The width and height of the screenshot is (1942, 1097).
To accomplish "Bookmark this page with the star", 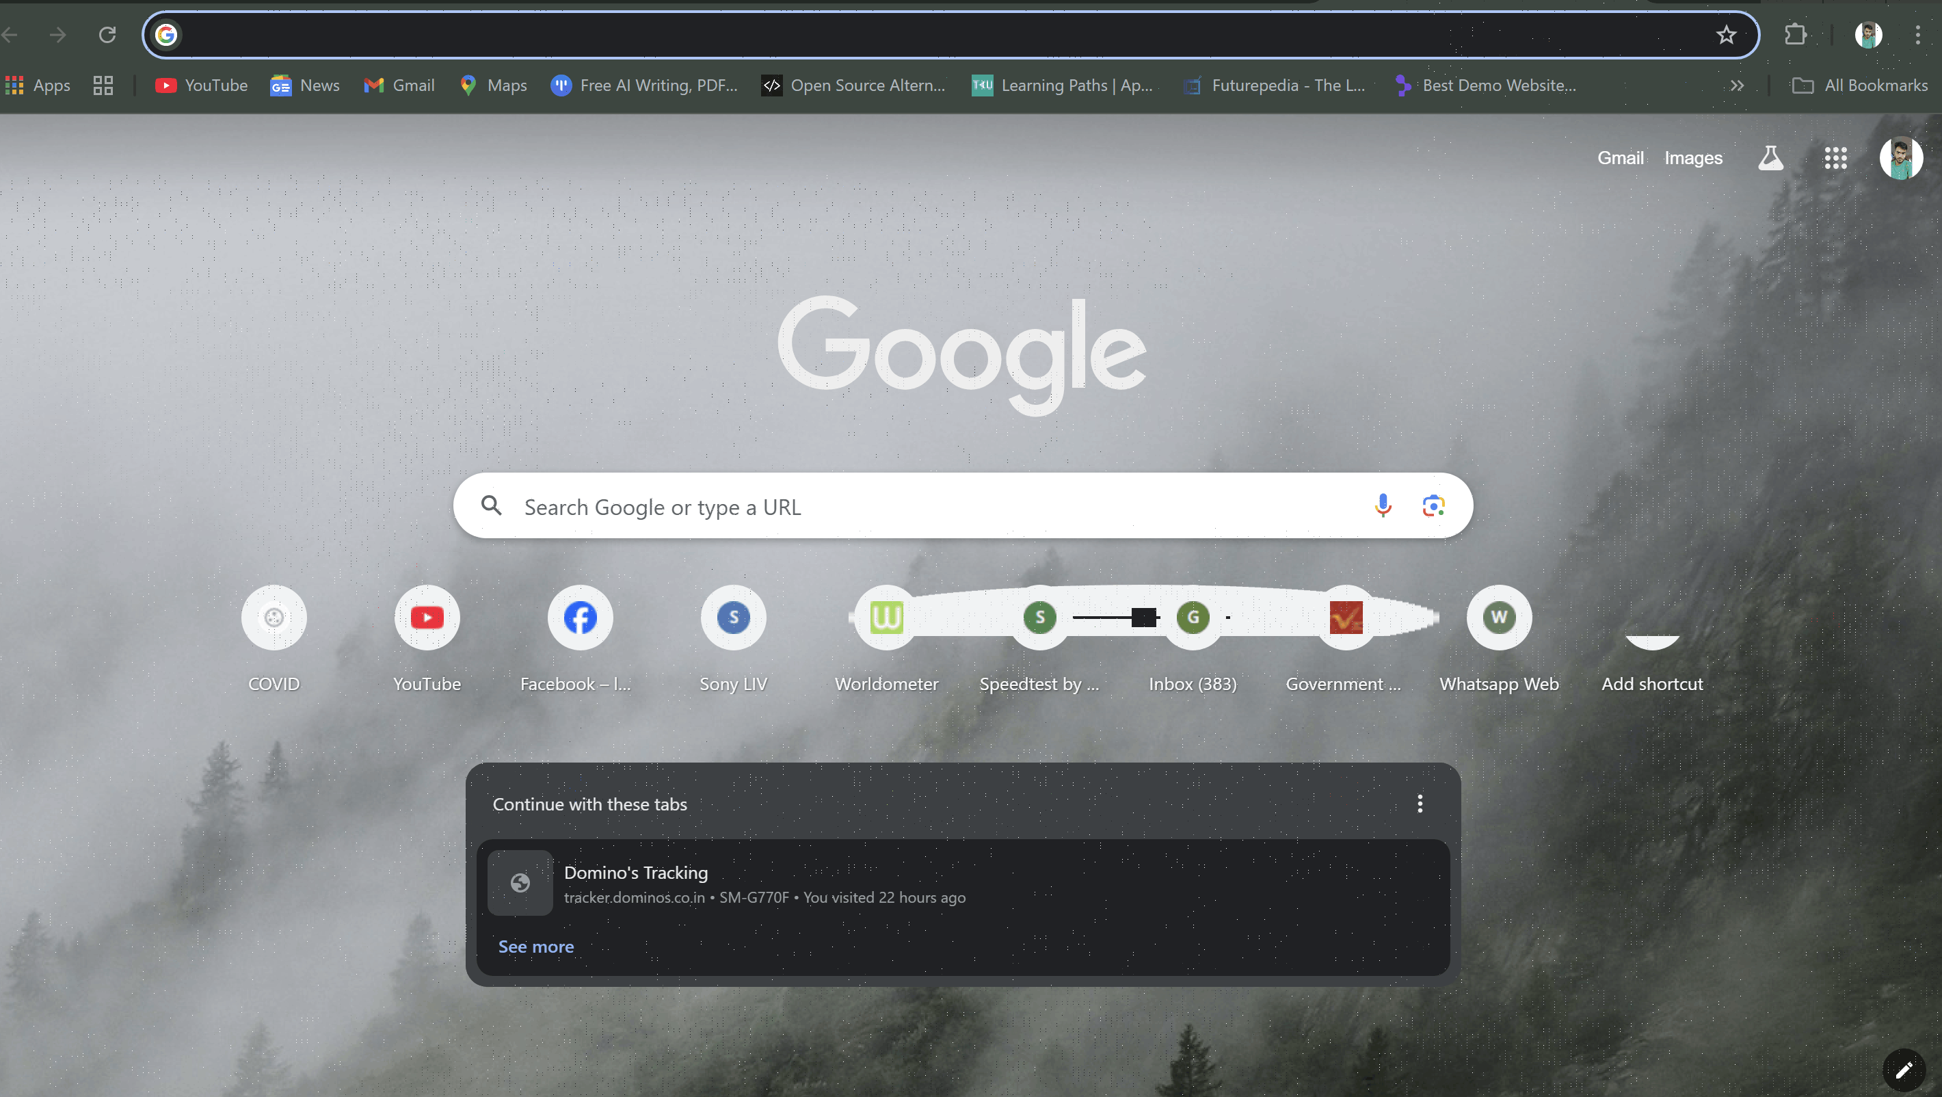I will pos(1727,35).
